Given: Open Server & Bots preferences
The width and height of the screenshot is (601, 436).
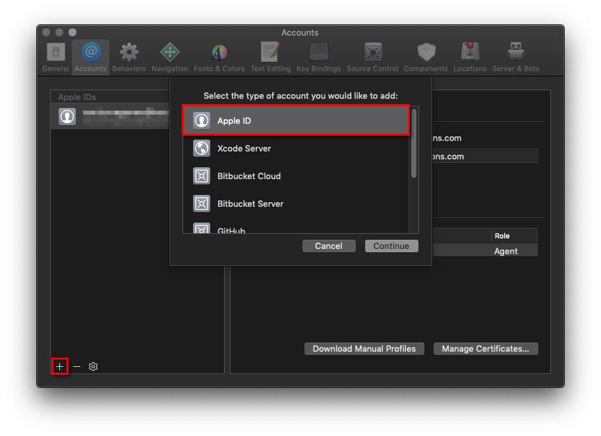Looking at the screenshot, I should click(515, 57).
